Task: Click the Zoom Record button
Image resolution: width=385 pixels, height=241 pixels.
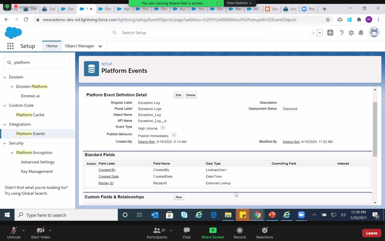Action: (239, 233)
